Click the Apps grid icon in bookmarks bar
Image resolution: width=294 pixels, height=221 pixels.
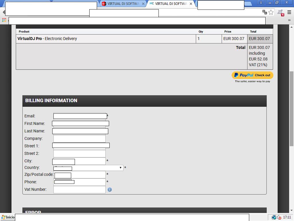[4, 20]
